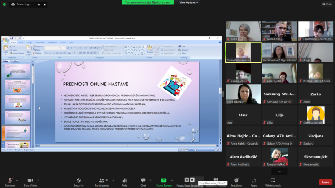This screenshot has height=188, width=335.
Task: Expand chat options arrow
Action: click(x=150, y=180)
